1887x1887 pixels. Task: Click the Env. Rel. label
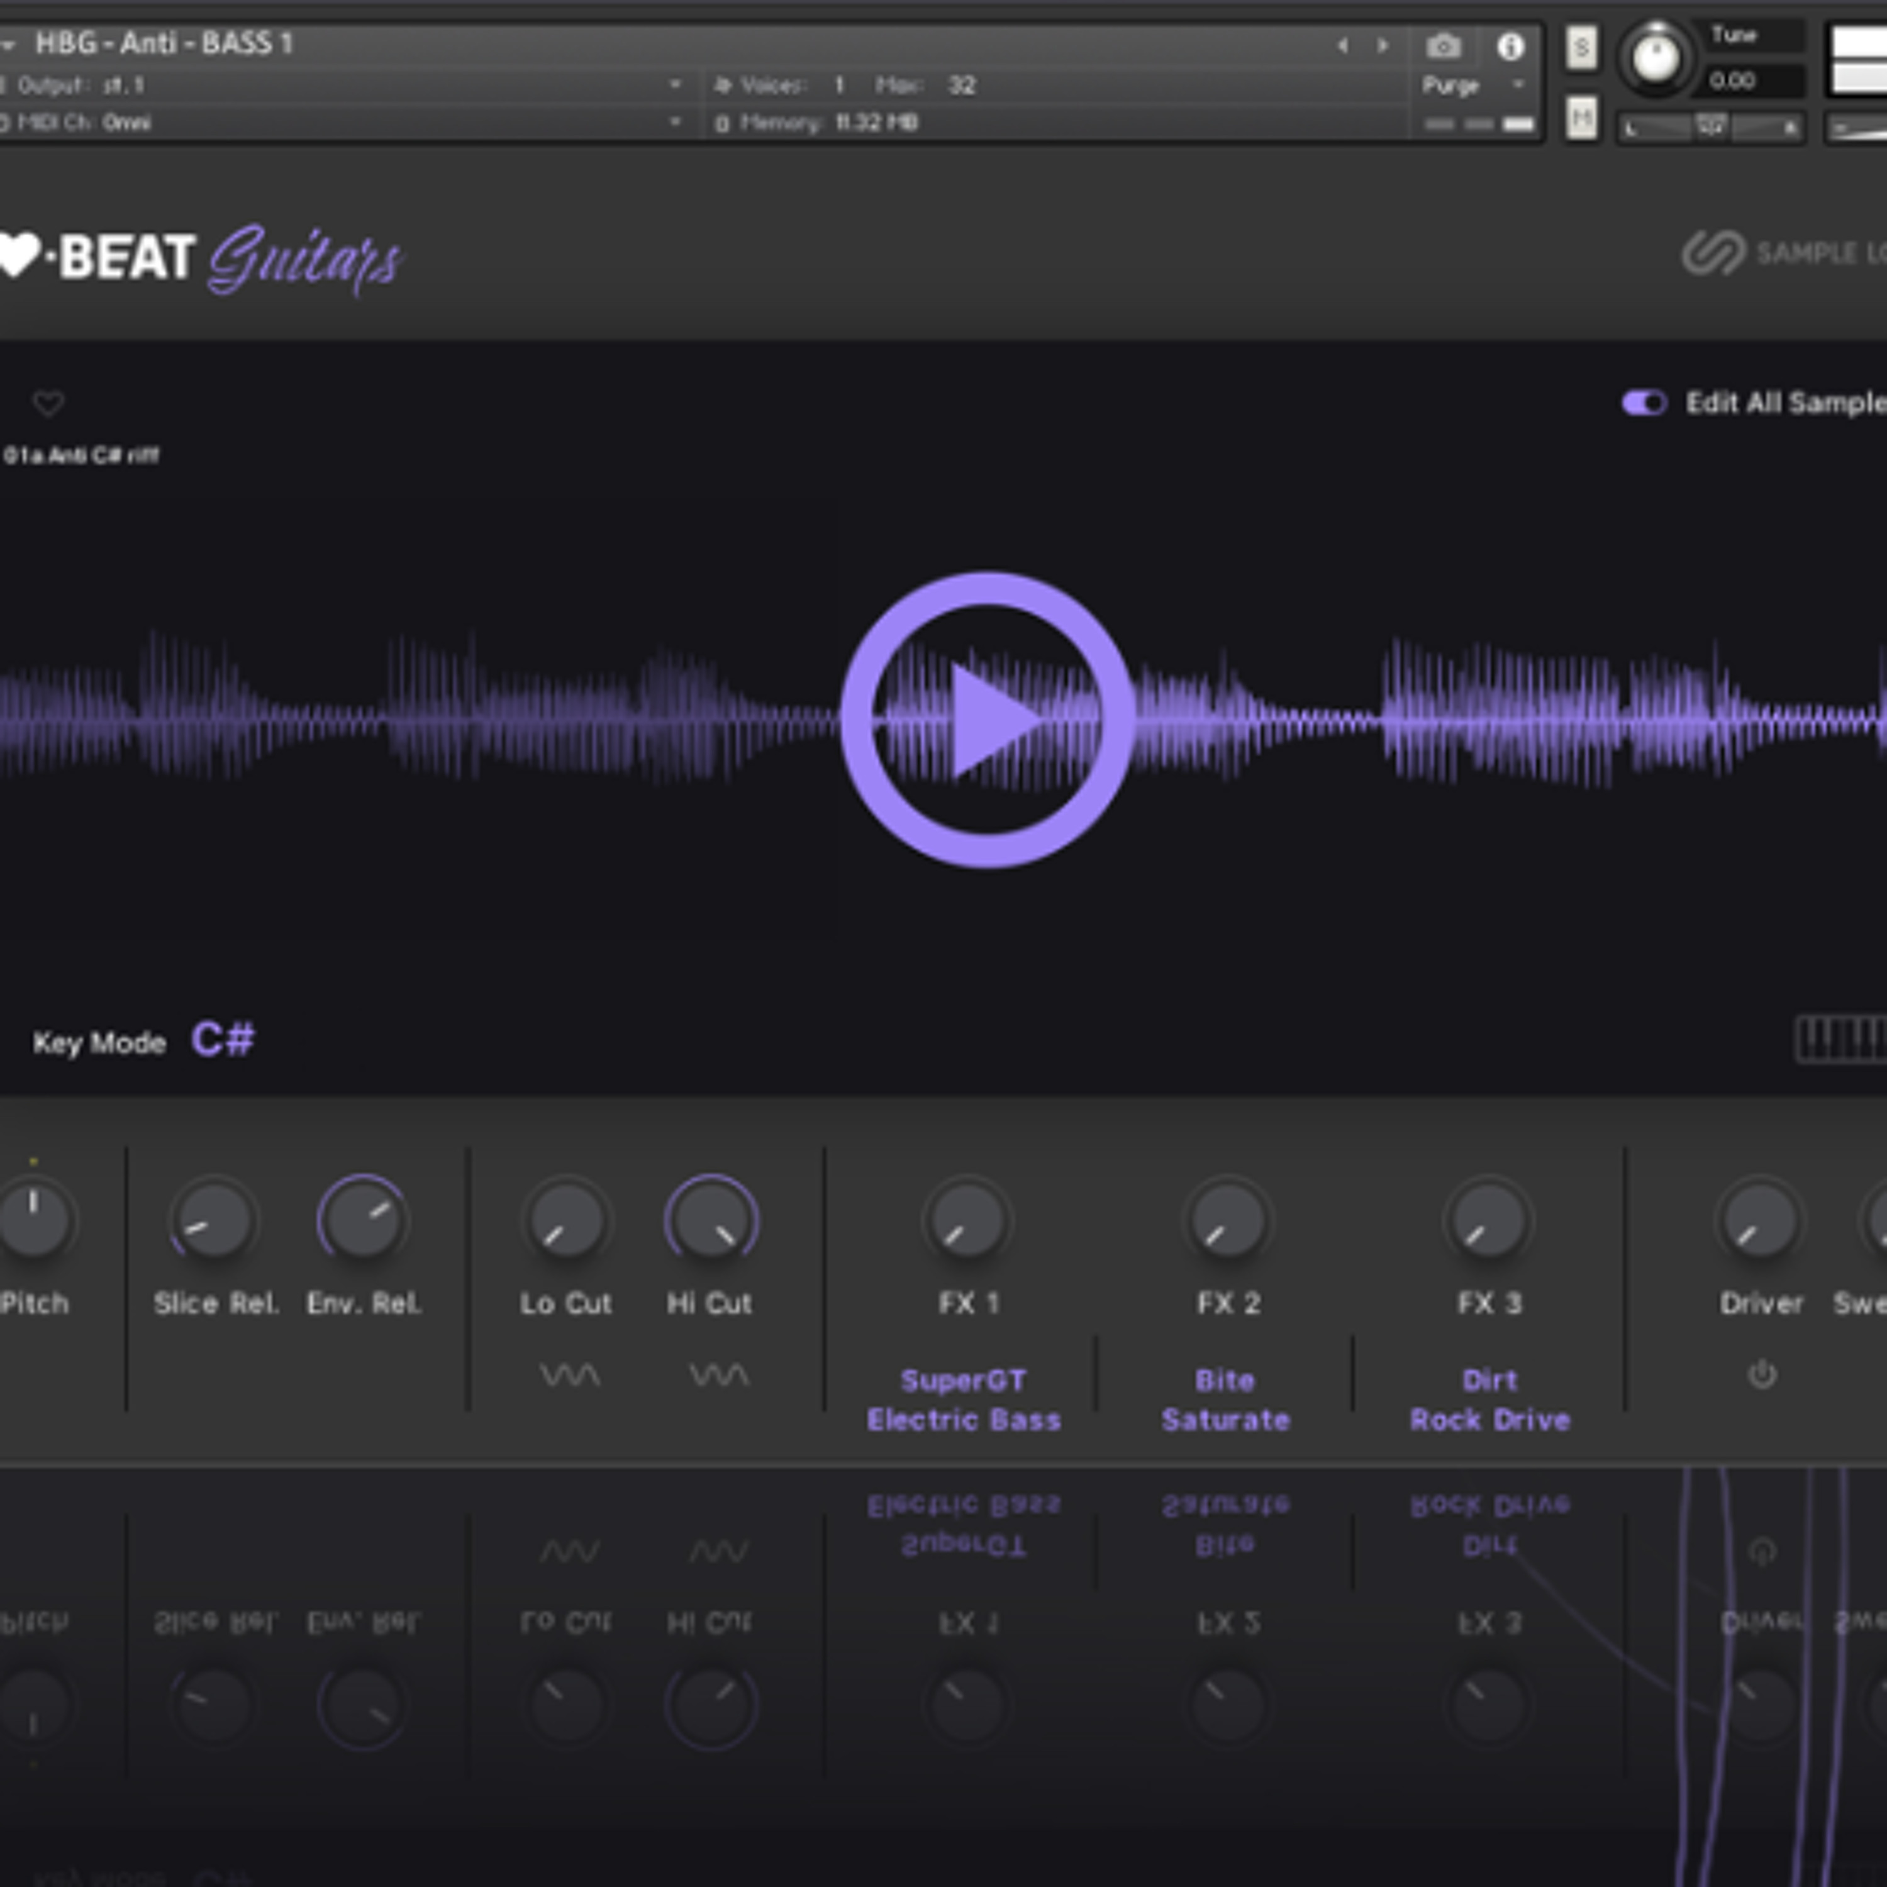[x=364, y=1304]
